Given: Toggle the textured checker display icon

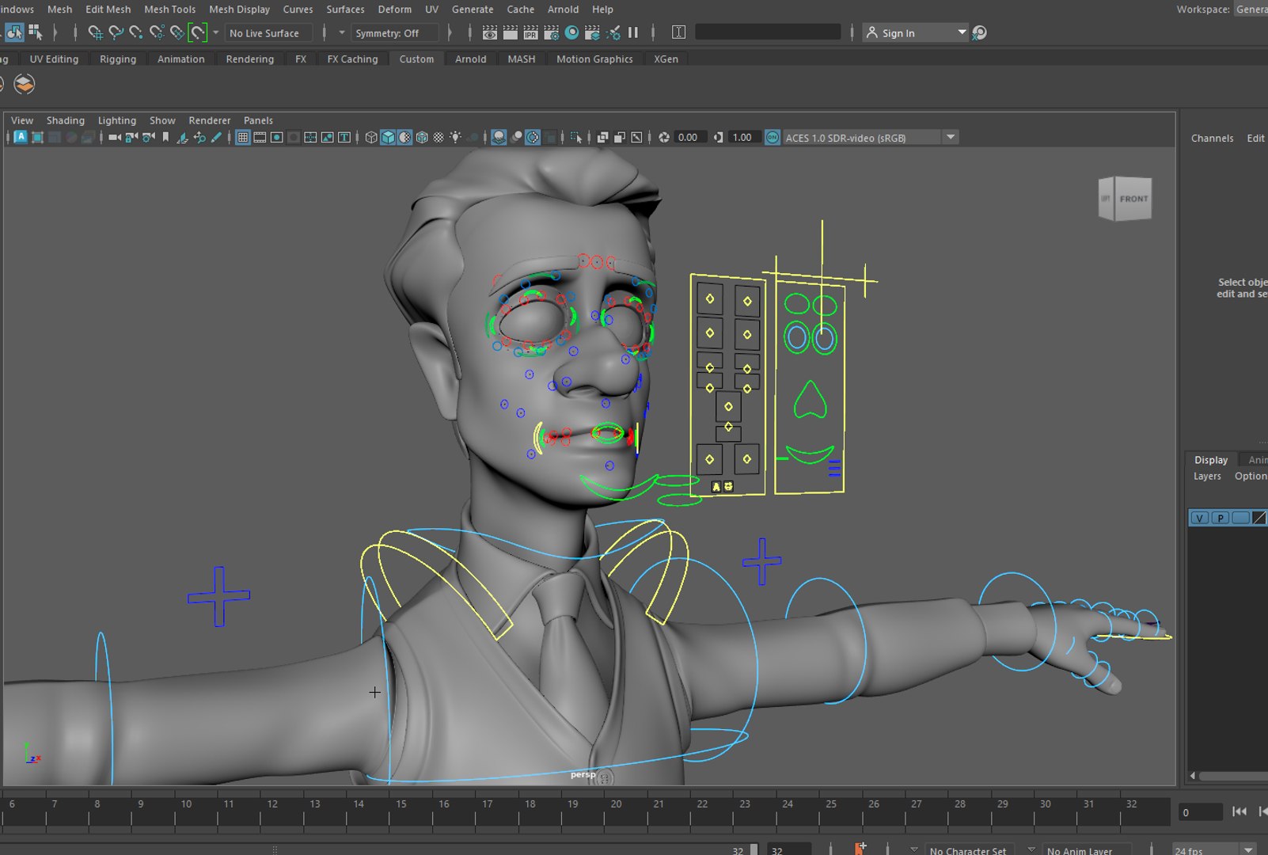Looking at the screenshot, I should tap(438, 137).
